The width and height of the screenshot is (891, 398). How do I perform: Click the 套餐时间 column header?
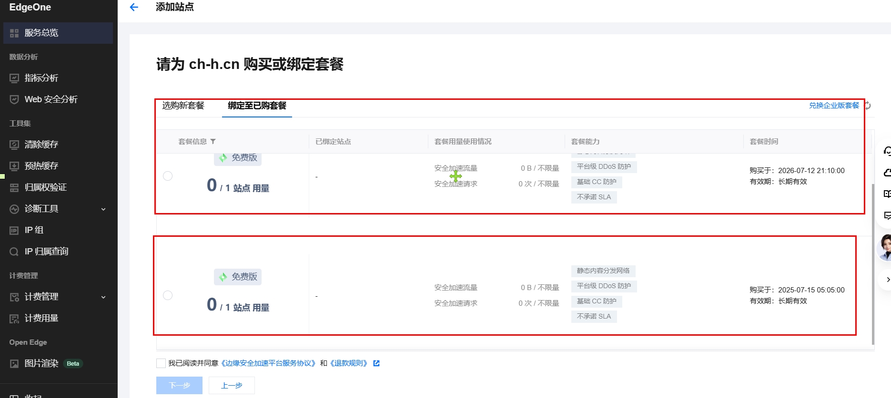coord(764,142)
